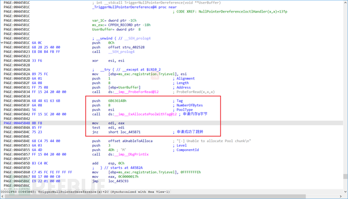Select the 'push 0Ch' instruction
Viewport: 348px width, 199px height.
(103, 42)
